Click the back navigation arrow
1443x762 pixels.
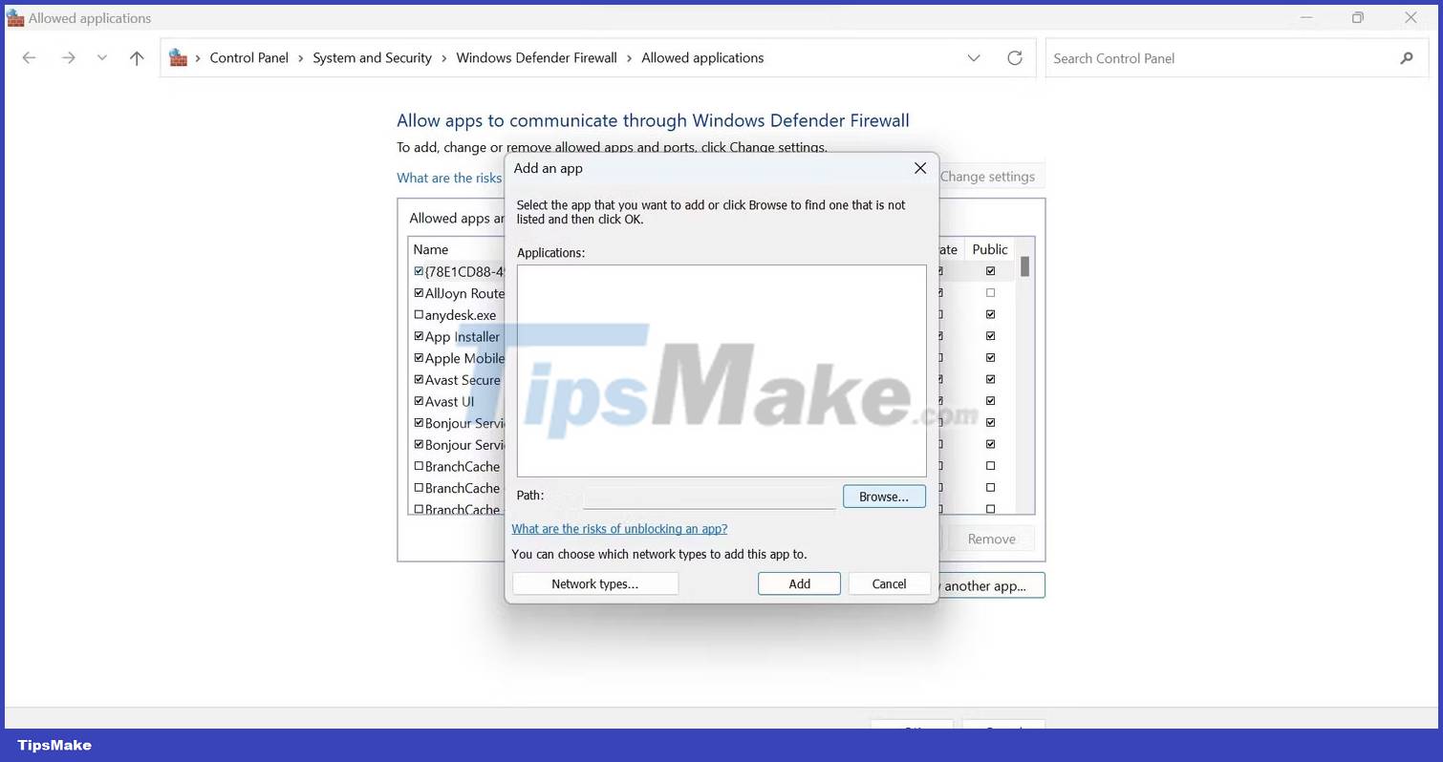pyautogui.click(x=29, y=57)
